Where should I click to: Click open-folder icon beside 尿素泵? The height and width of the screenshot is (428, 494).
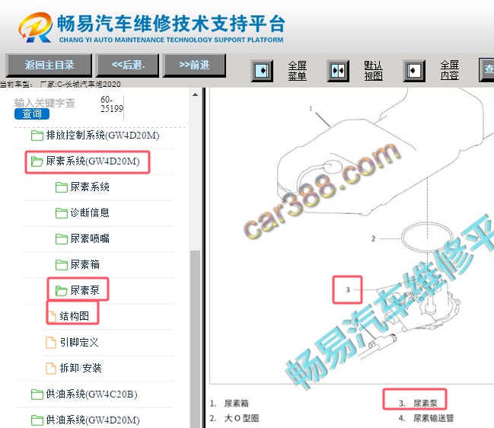point(62,291)
